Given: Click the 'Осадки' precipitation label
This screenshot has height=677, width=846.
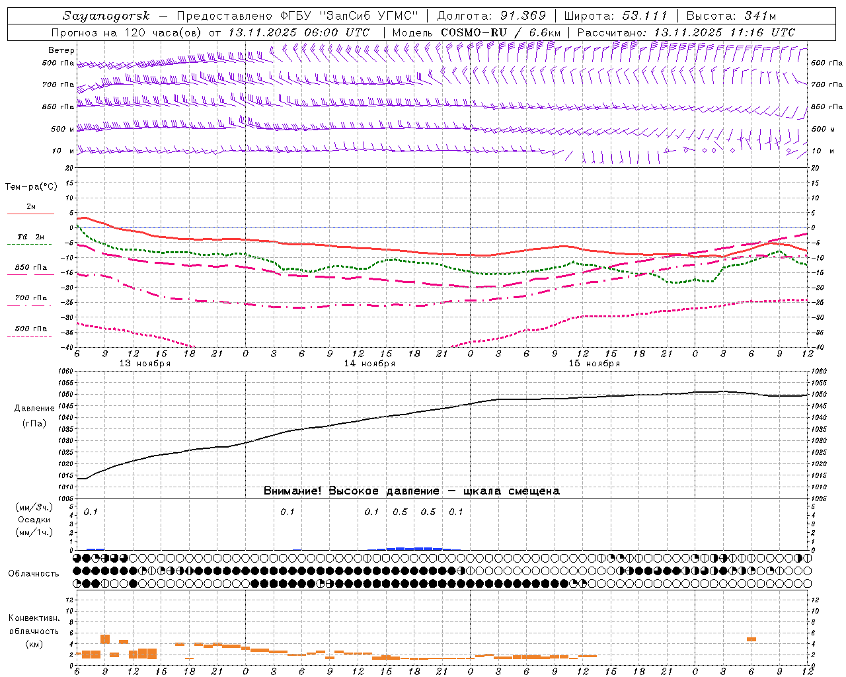Looking at the screenshot, I should tap(34, 520).
